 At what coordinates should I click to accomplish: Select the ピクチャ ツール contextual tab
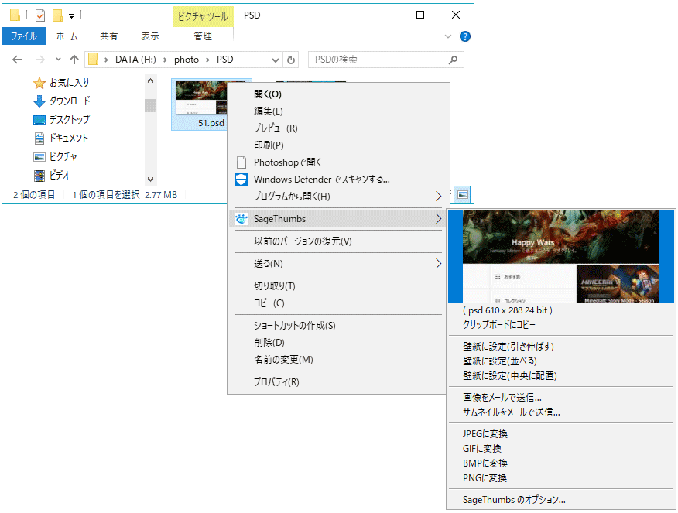(203, 16)
